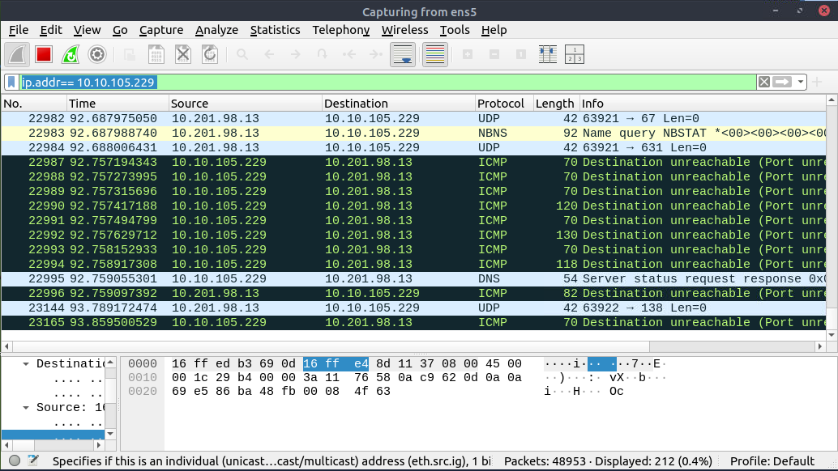Click the close capture file icon
This screenshot has height=471, width=838.
[183, 54]
